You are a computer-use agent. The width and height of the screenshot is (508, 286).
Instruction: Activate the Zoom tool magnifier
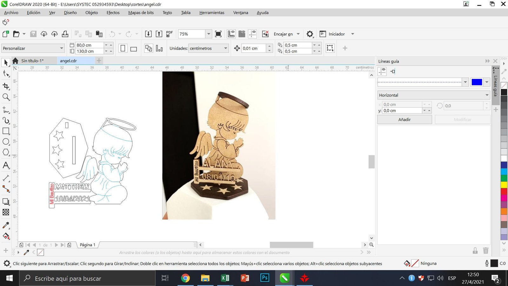[x=6, y=97]
